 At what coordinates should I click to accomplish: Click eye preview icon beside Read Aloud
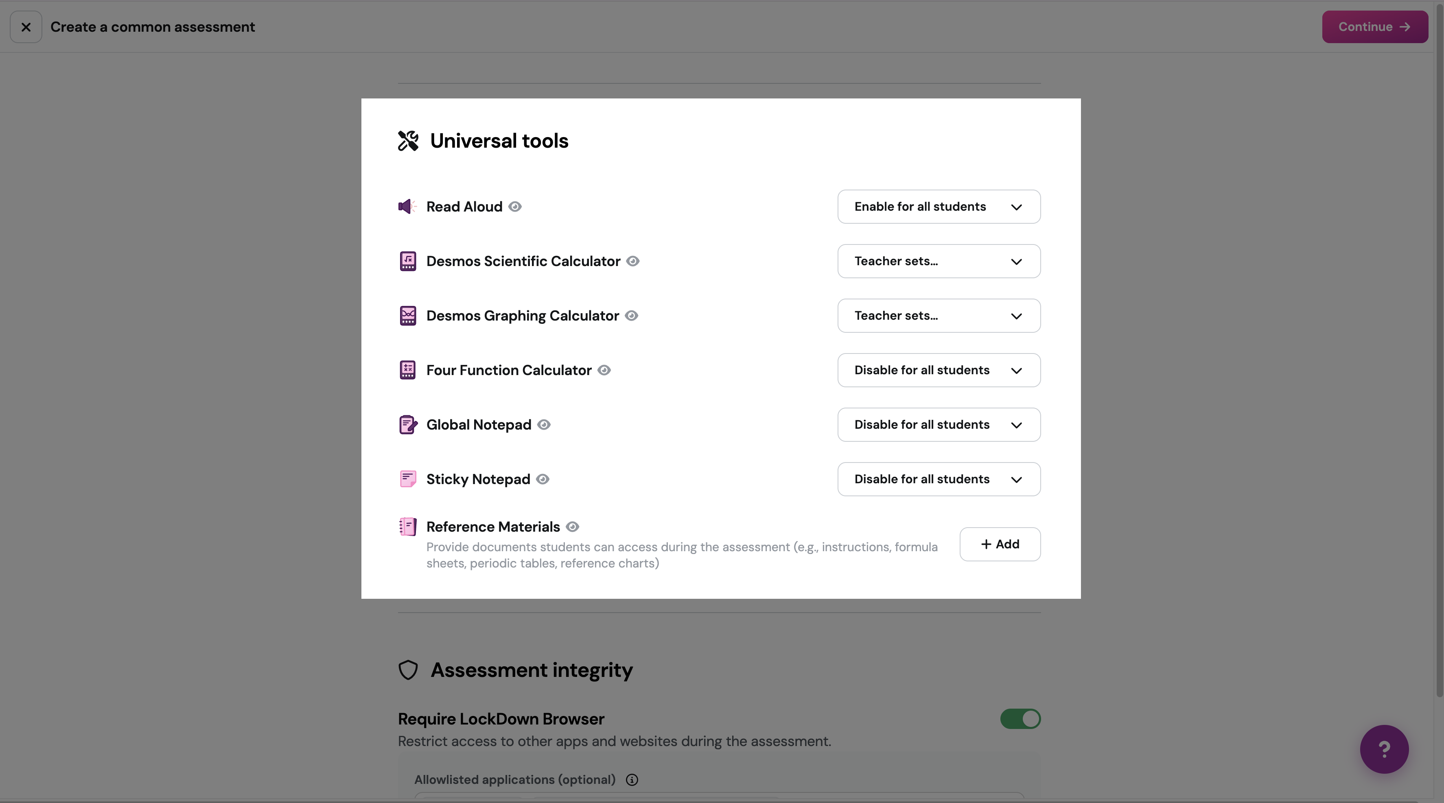[x=515, y=207]
